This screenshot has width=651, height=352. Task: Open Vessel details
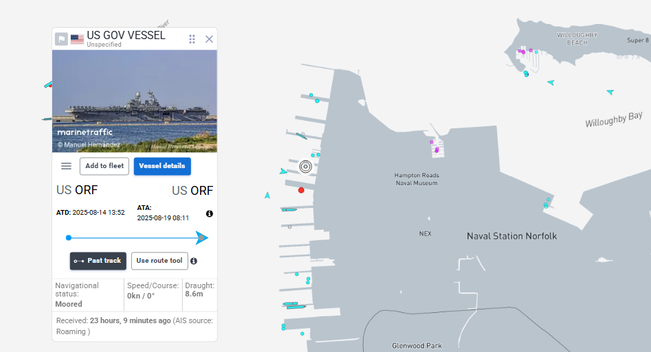(x=162, y=166)
